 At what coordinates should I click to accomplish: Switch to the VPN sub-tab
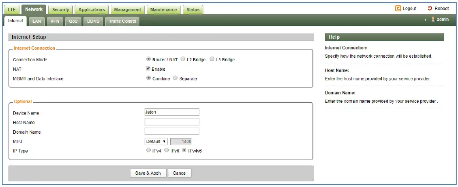(55, 21)
